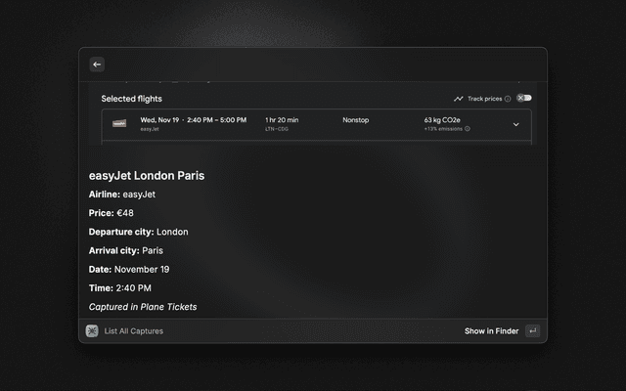Screen dimensions: 626x391
Task: Select the Nonstop label in flight row
Action: point(356,120)
